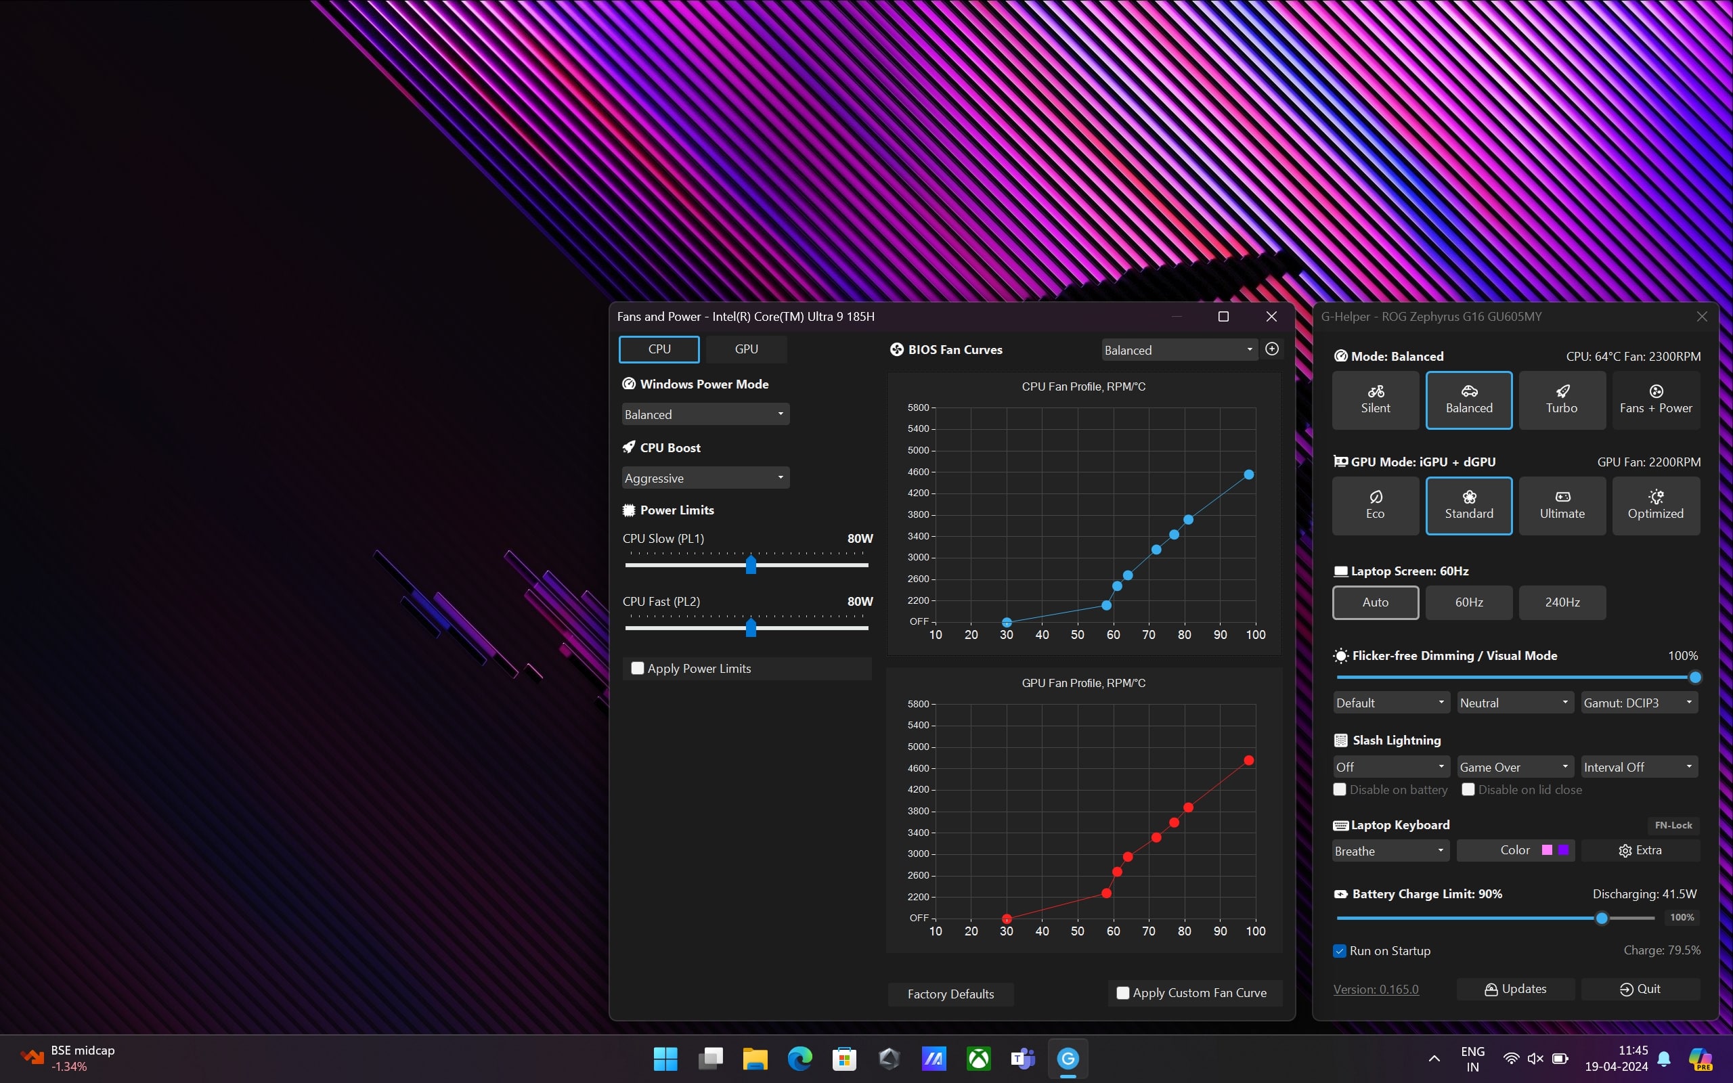Viewport: 1733px width, 1083px height.
Task: Click the pink keyboard color swatch
Action: pyautogui.click(x=1547, y=850)
